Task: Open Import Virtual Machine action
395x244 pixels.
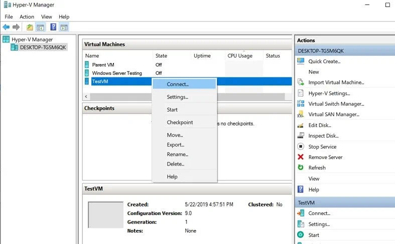Action: coord(336,82)
